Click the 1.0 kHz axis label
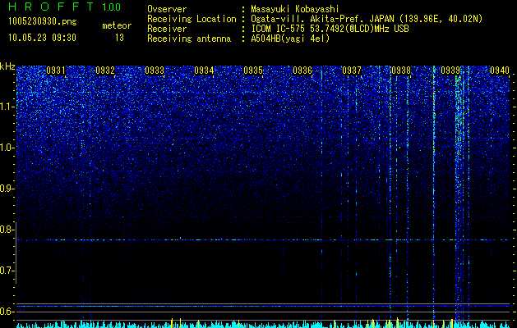 [x=7, y=148]
